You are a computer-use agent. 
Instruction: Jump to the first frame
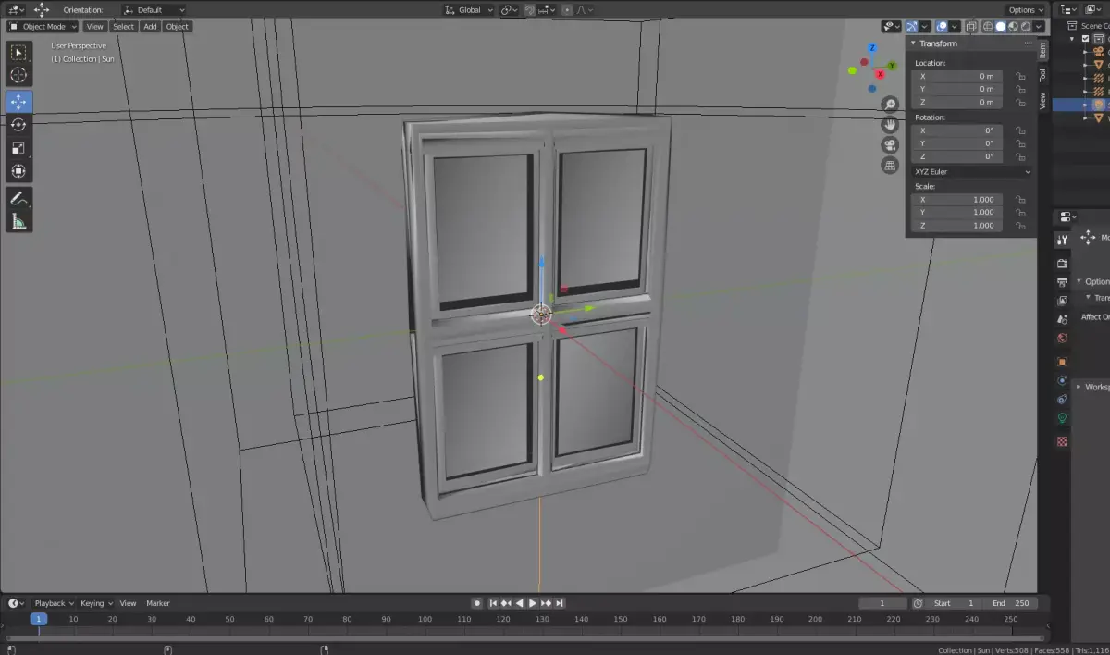493,603
